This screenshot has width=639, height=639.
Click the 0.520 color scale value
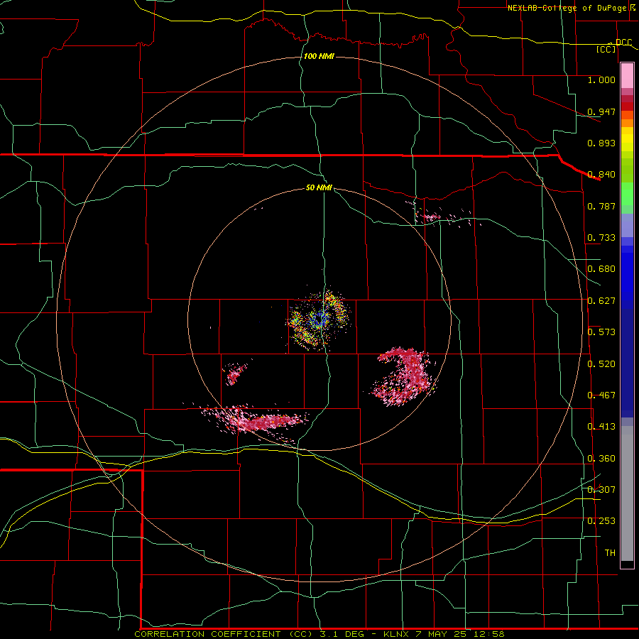[601, 364]
